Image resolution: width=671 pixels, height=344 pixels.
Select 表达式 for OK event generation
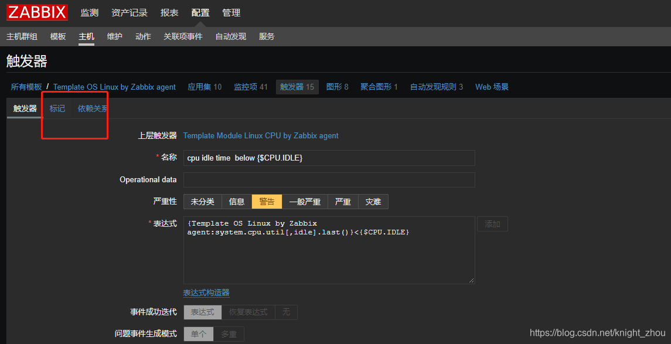tap(203, 312)
